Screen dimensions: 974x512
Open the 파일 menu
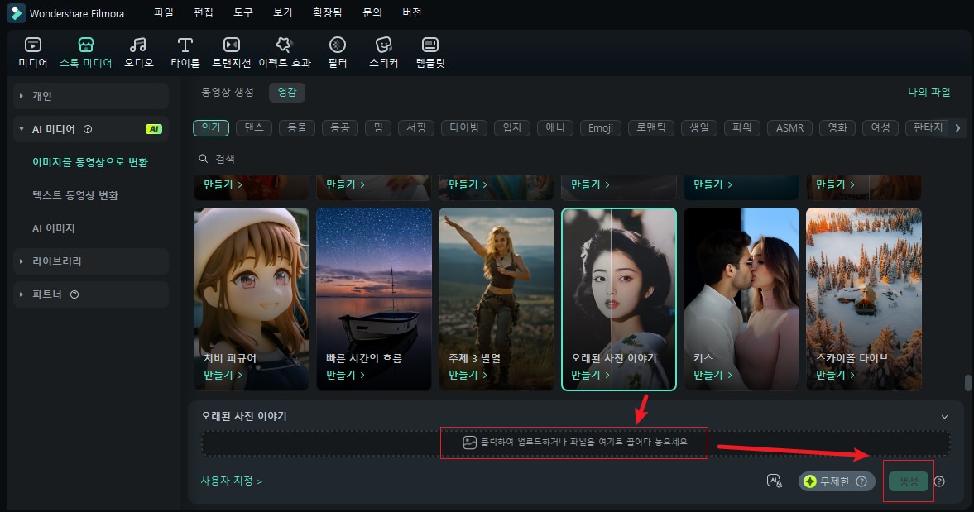click(164, 12)
